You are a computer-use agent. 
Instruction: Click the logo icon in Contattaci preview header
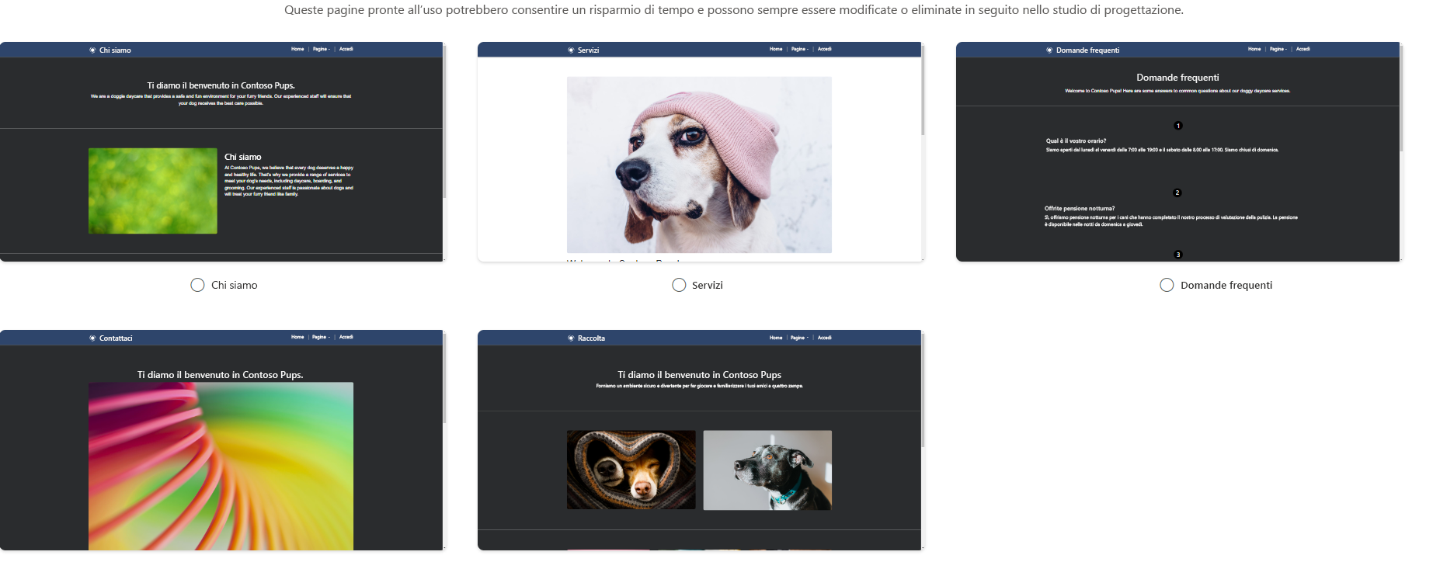[x=92, y=338]
